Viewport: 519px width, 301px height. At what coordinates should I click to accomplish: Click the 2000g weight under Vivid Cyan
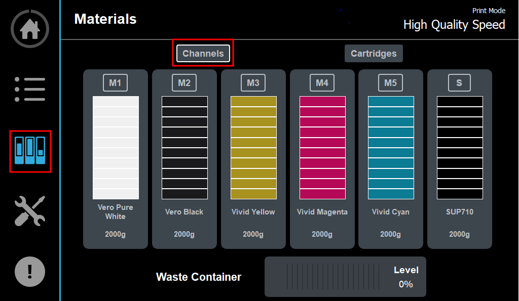click(391, 234)
